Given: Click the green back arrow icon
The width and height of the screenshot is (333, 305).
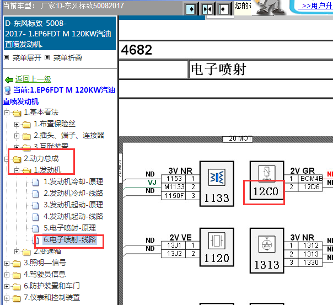Looking at the screenshot, I should tap(9, 80).
